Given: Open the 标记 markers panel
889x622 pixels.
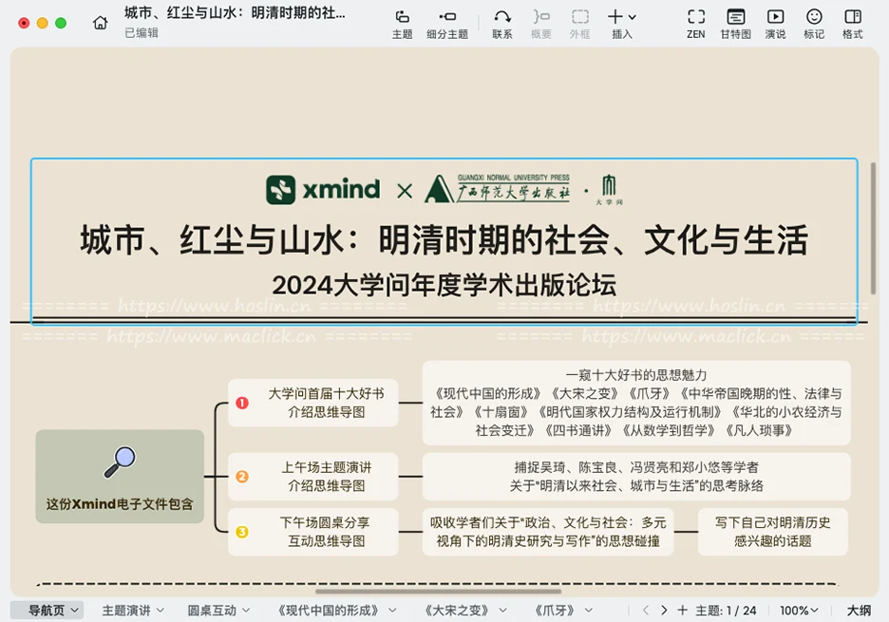Looking at the screenshot, I should (814, 24).
